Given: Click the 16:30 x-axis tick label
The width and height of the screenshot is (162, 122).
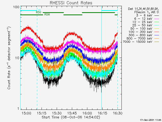Looking at the screenshot, I should coord(117,113).
